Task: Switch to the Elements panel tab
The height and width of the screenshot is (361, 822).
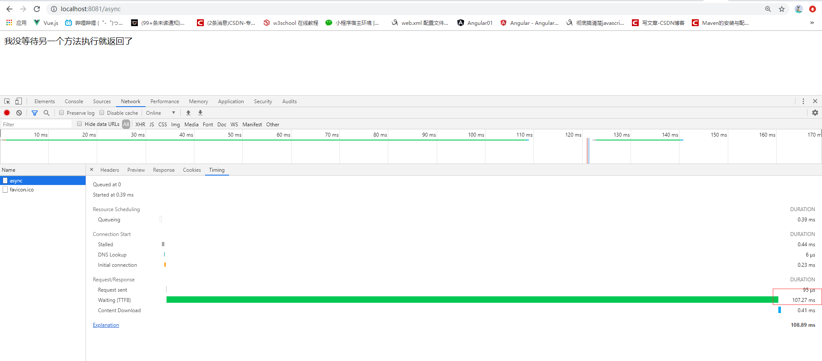Action: pyautogui.click(x=45, y=101)
